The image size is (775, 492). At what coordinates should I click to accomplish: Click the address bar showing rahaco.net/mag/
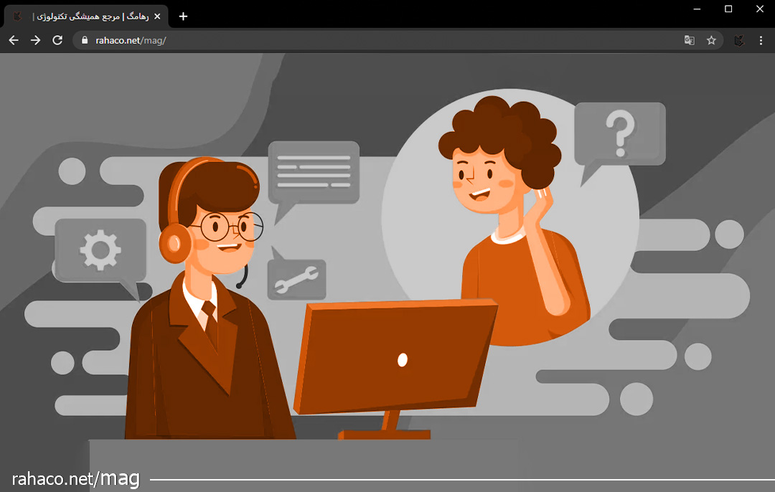click(359, 41)
